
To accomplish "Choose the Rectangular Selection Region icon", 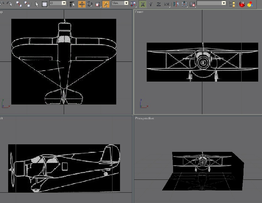I will pyautogui.click(x=45, y=4).
